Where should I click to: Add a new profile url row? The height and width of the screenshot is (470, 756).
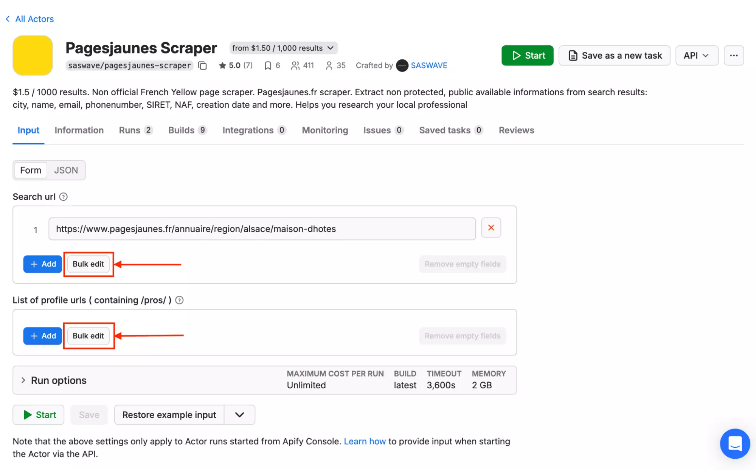pos(42,336)
